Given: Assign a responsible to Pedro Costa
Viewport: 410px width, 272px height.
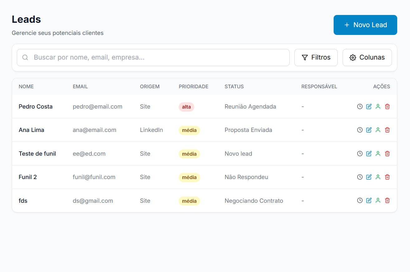Looking at the screenshot, I should click(x=378, y=106).
